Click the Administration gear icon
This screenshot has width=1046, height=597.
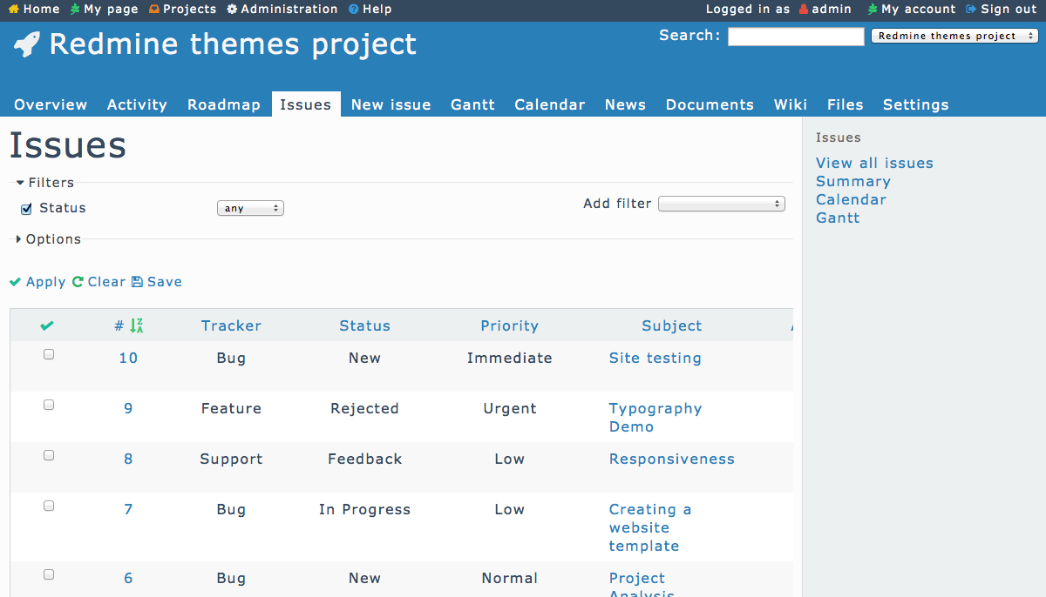pos(232,10)
